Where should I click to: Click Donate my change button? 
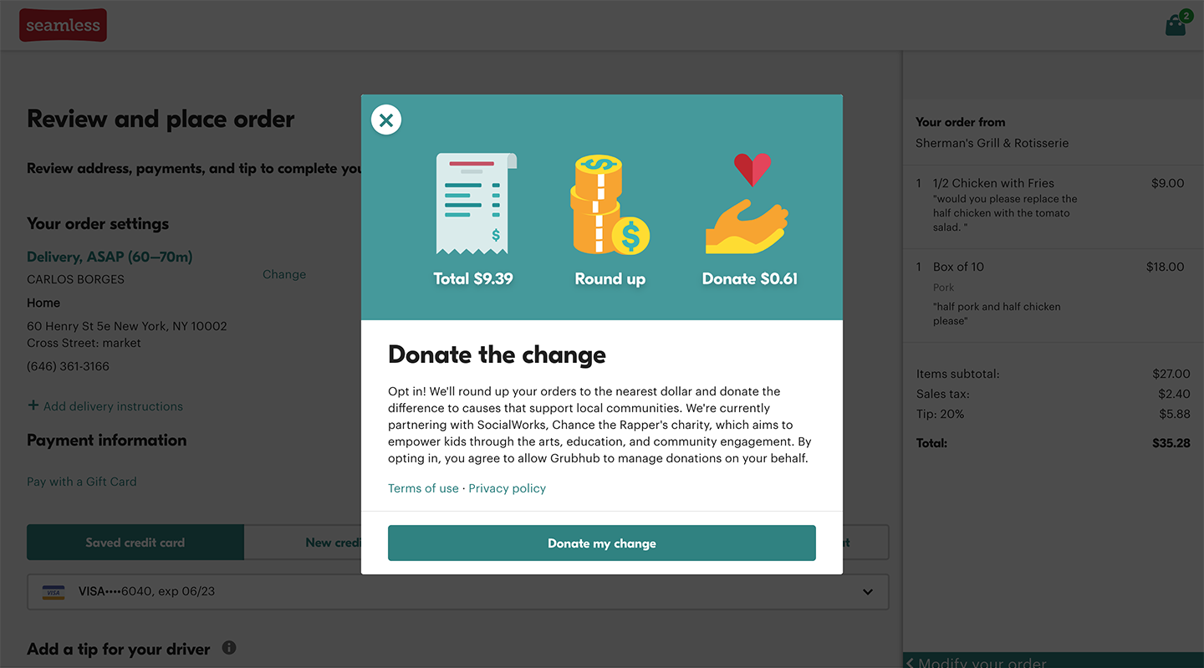(x=602, y=543)
